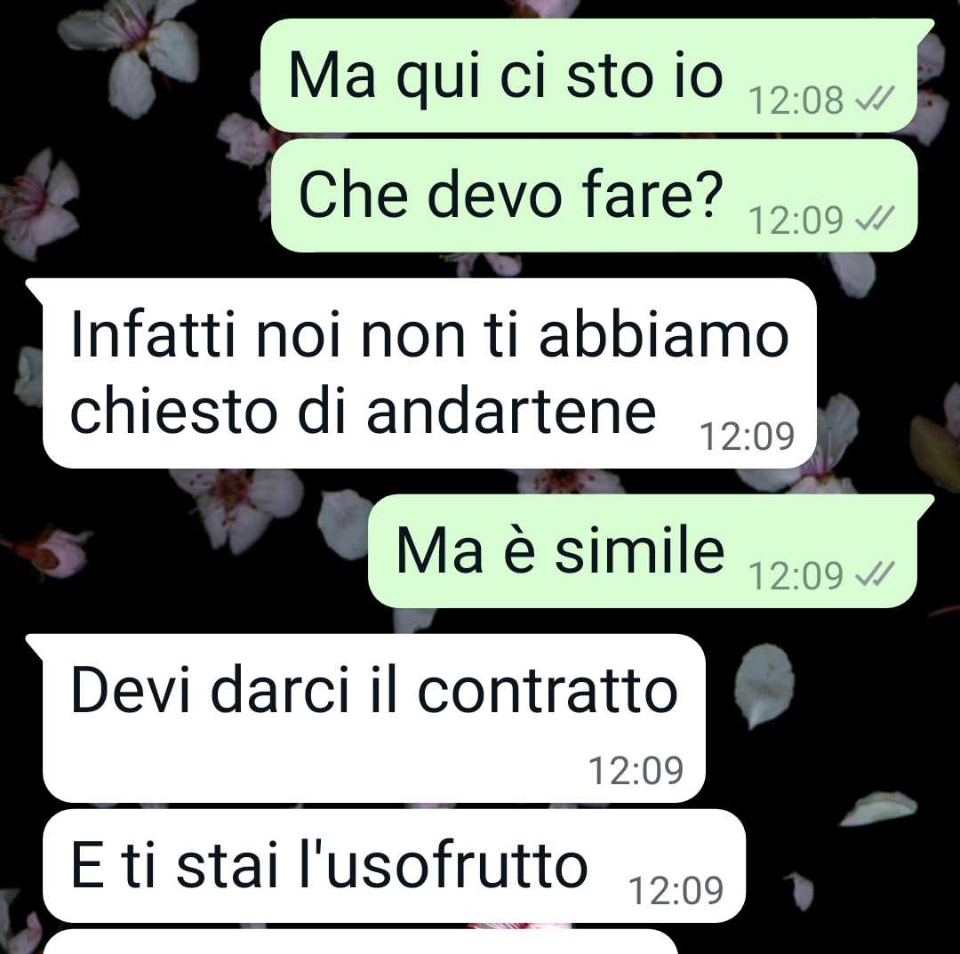This screenshot has height=954, width=960.
Task: Tap the 12:09 timestamp on 'chiesto di andartene'
Action: tap(747, 437)
